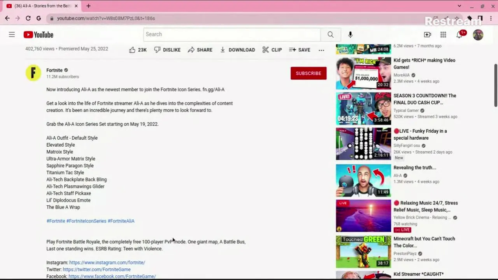Click the 'Sapphire Paragon Style' line
This screenshot has width=498, height=280.
[70, 166]
